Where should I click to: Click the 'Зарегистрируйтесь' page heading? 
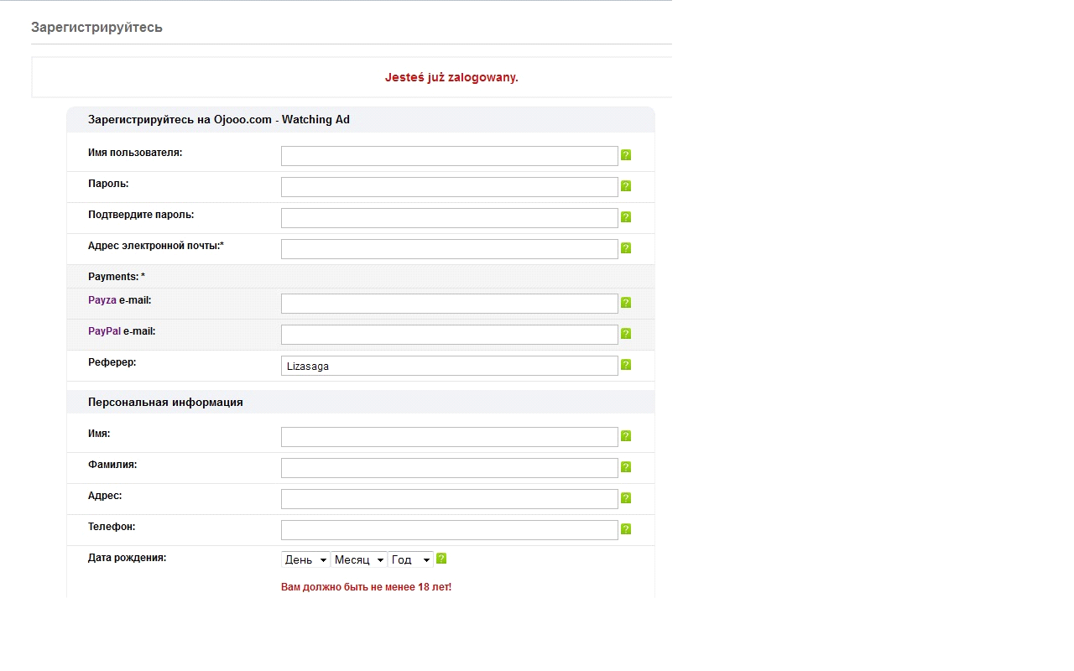point(96,28)
